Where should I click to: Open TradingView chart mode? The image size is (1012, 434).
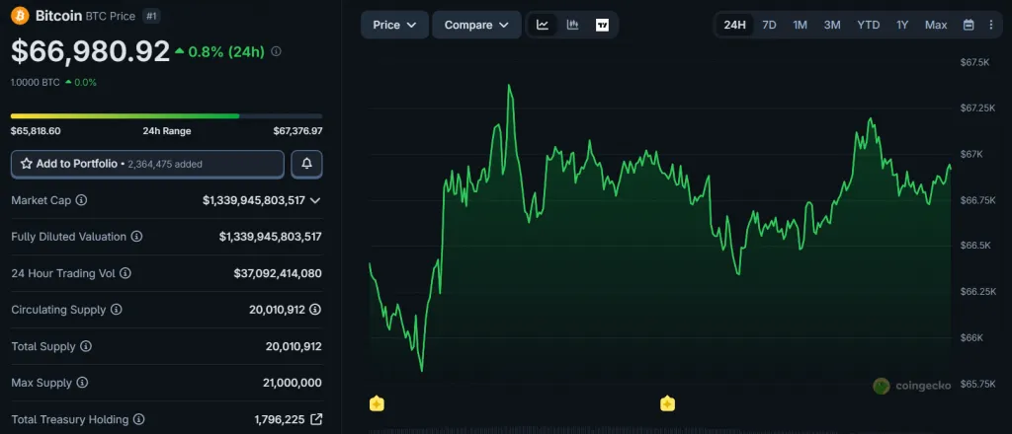click(x=602, y=25)
